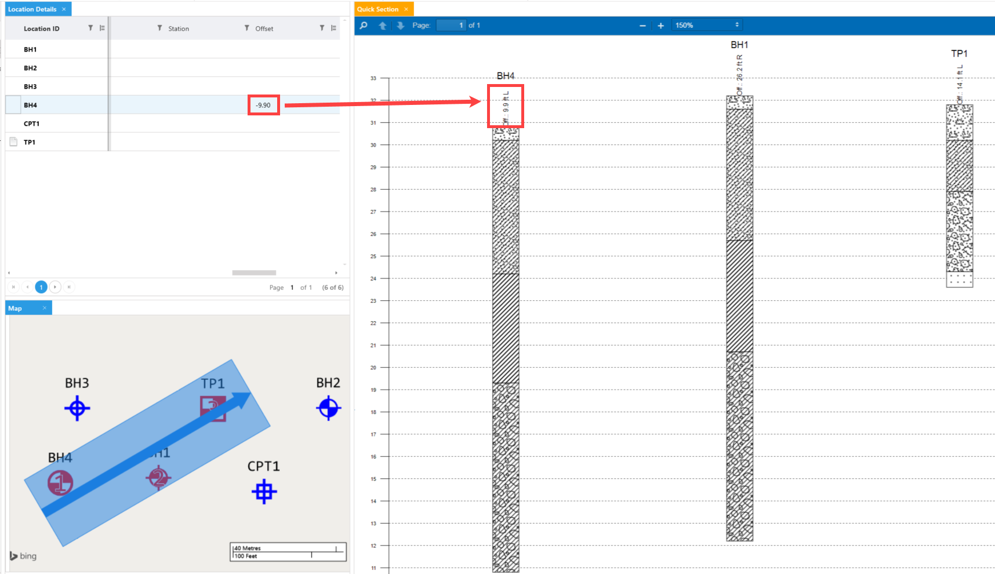Click the horizontal scrollbar left arrow
This screenshot has width=995, height=574.
pyautogui.click(x=9, y=273)
